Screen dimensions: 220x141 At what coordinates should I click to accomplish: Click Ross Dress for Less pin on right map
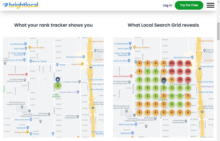tap(192, 57)
